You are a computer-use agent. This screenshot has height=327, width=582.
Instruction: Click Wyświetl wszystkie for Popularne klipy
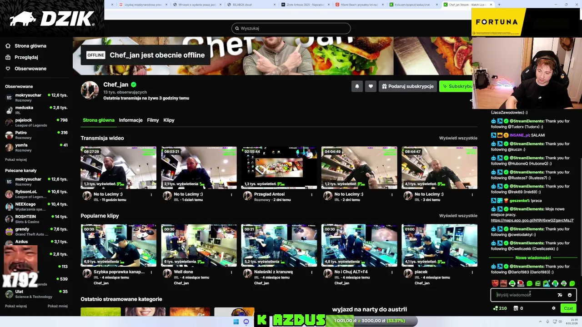[458, 216]
